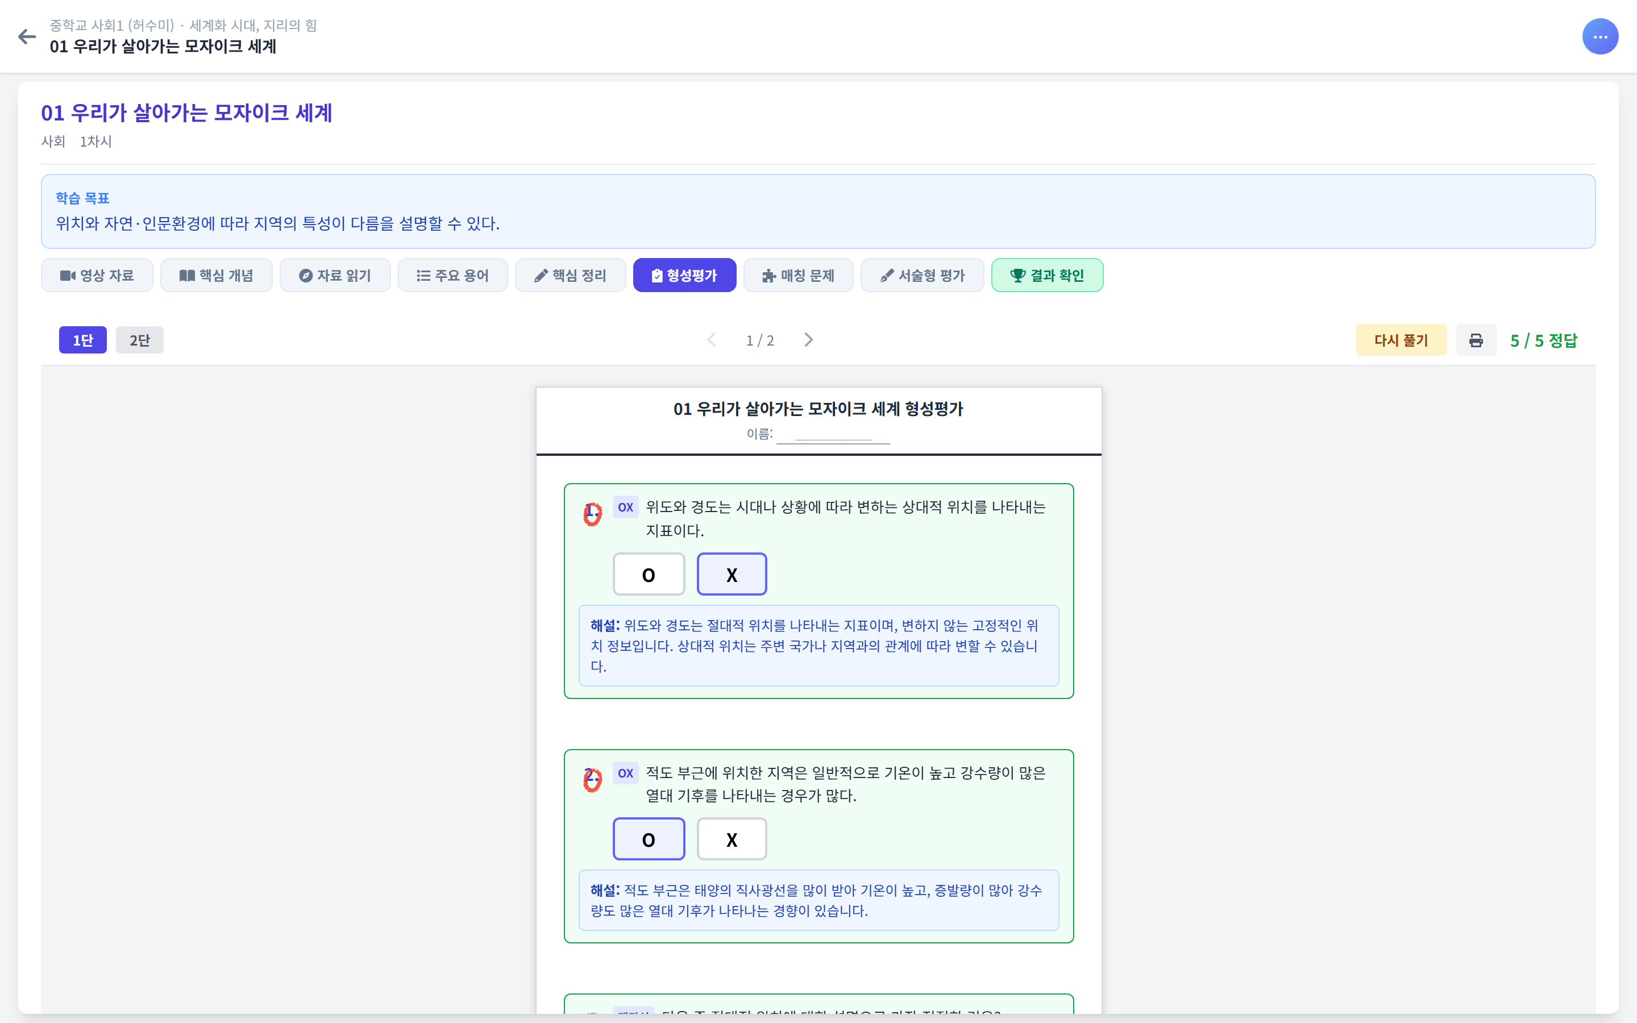
Task: Click the 결과 확인 button
Action: coord(1046,275)
